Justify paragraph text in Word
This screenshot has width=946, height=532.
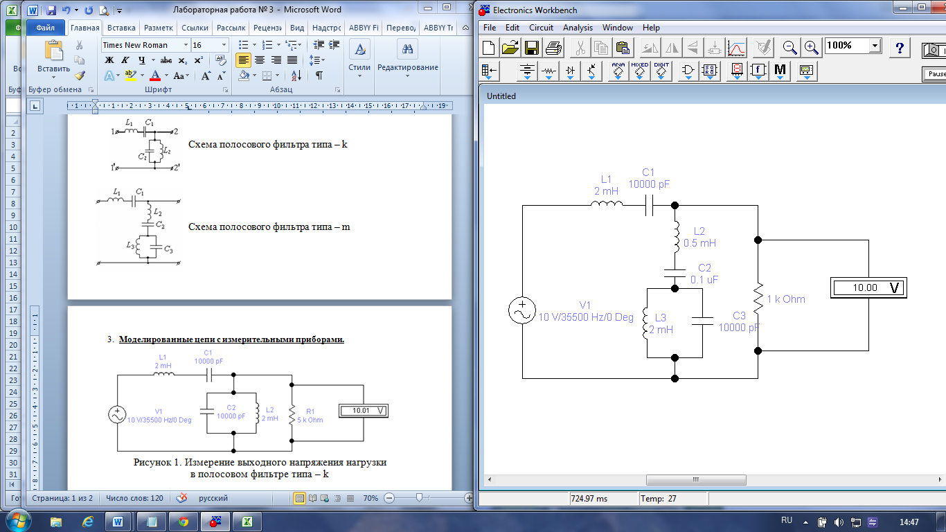click(x=293, y=60)
